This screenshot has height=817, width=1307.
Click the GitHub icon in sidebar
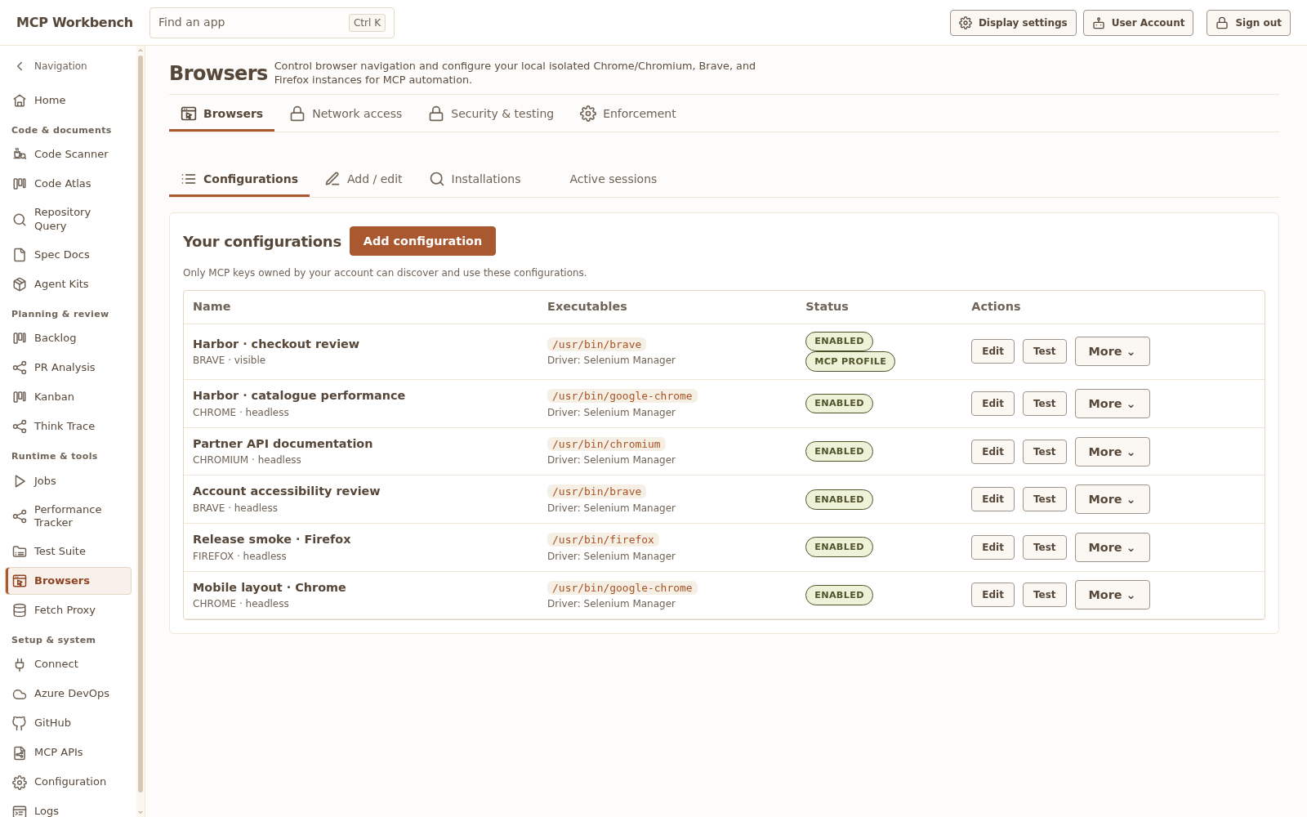[20, 723]
